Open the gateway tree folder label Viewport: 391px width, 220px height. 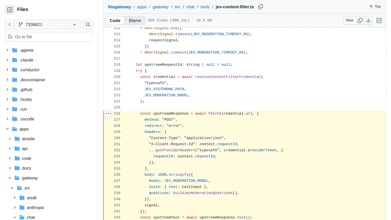tap(30, 178)
